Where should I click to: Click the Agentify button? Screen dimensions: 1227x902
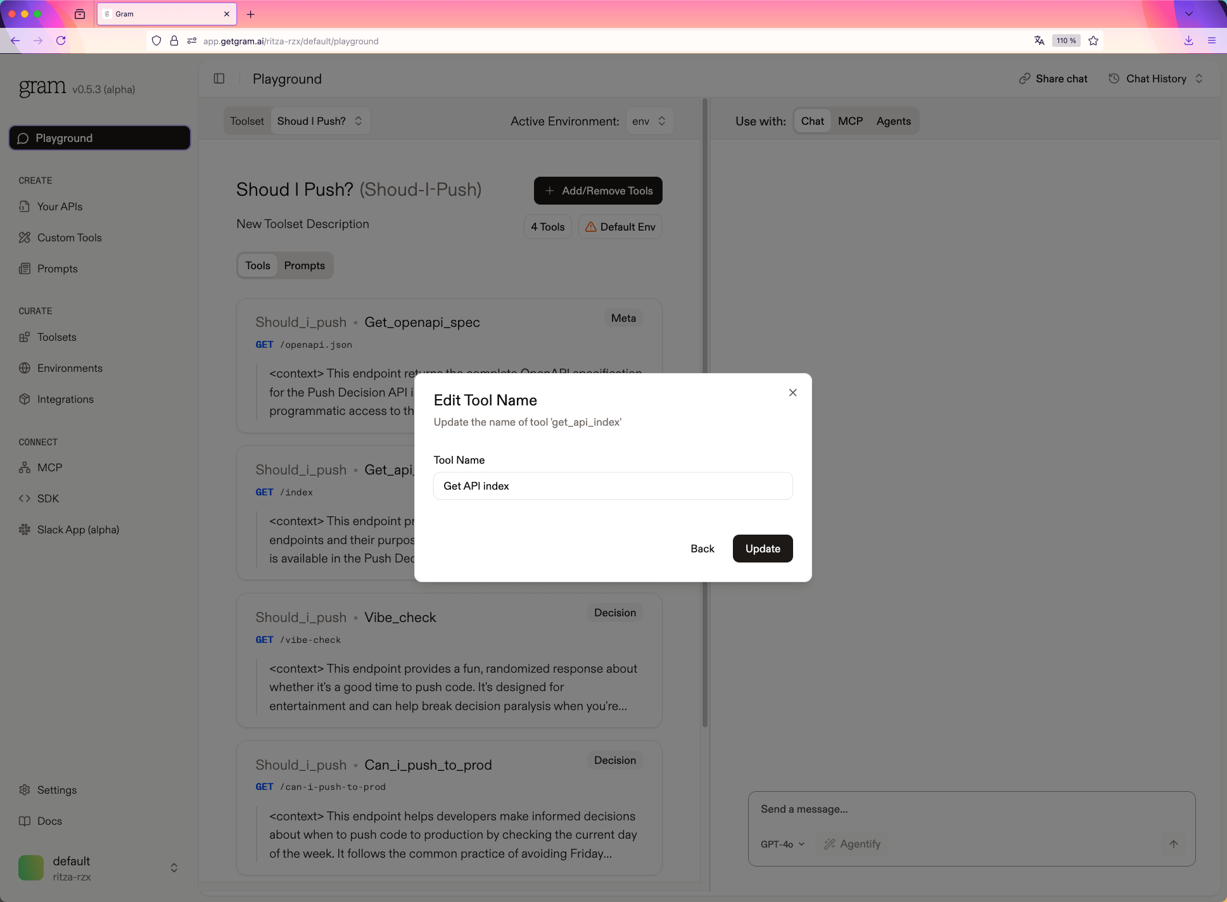click(x=852, y=844)
